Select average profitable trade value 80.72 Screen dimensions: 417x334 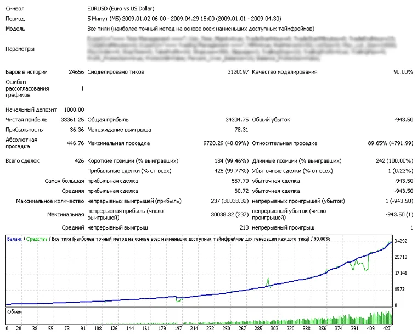click(241, 191)
